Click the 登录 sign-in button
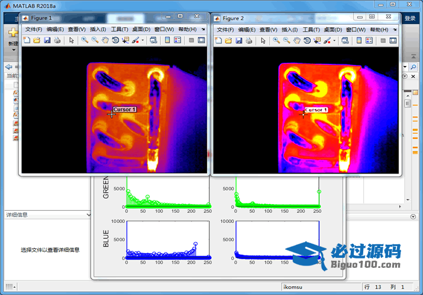 [410, 18]
